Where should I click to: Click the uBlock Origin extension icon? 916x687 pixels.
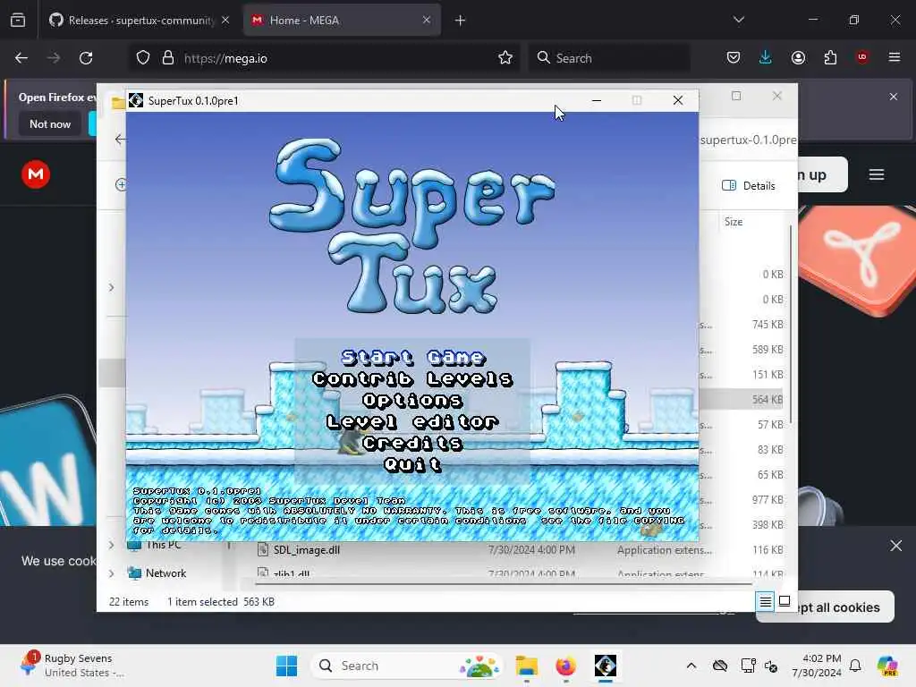point(862,57)
